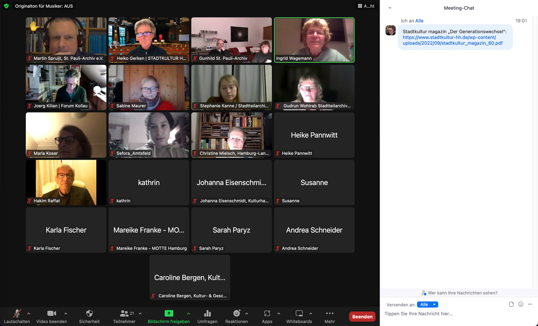Select Caroline Bergen participant tile

click(190, 278)
